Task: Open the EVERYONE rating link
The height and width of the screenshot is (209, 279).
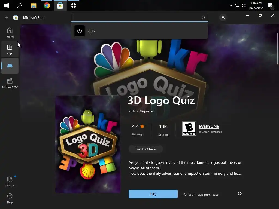Action: pyautogui.click(x=209, y=126)
